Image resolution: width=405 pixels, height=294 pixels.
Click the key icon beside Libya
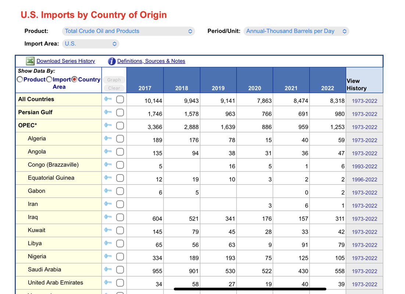pyautogui.click(x=108, y=243)
